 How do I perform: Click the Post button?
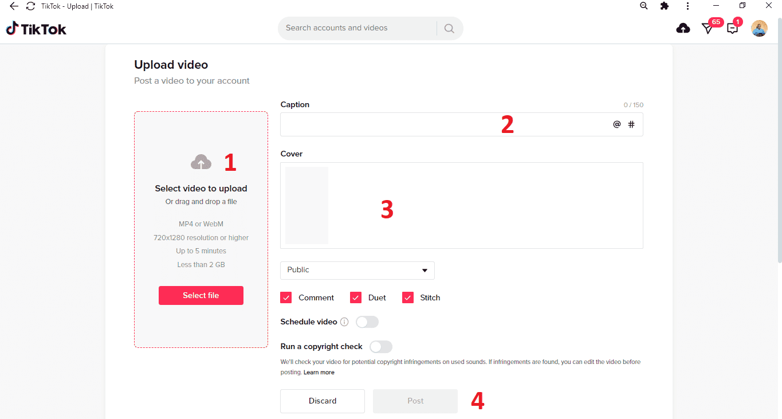[415, 401]
